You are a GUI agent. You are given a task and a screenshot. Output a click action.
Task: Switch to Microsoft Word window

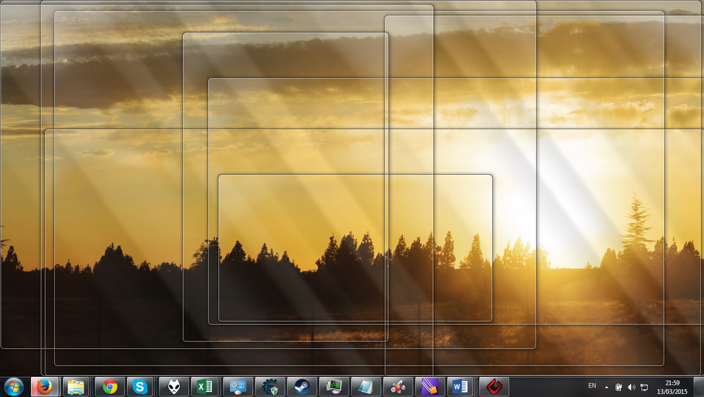click(460, 387)
